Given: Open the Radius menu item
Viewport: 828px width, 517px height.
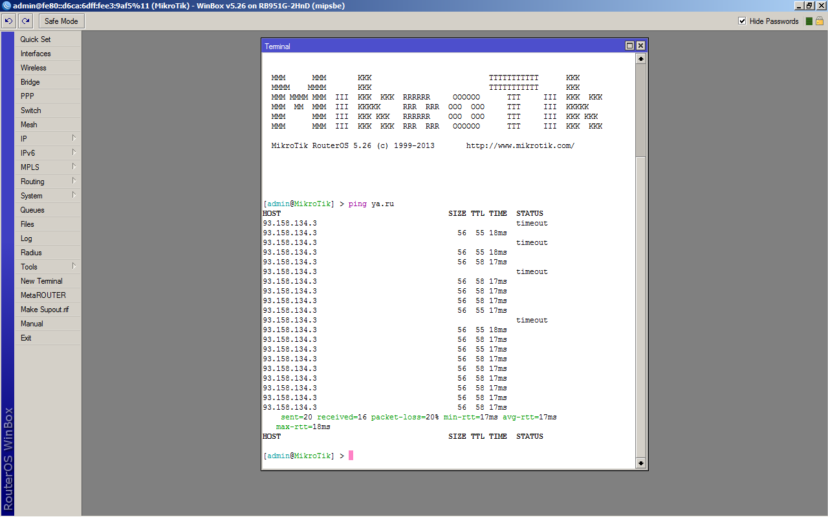Looking at the screenshot, I should point(49,253).
